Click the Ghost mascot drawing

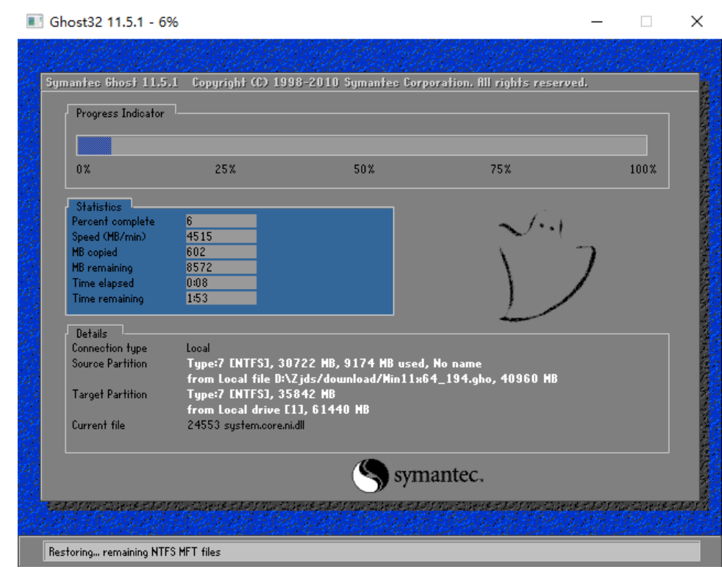click(546, 266)
